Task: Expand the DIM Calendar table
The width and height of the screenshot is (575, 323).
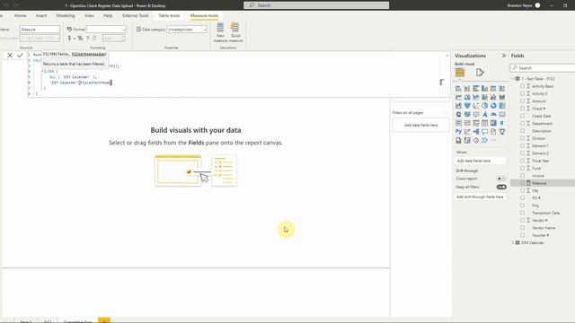Action: 513,243
